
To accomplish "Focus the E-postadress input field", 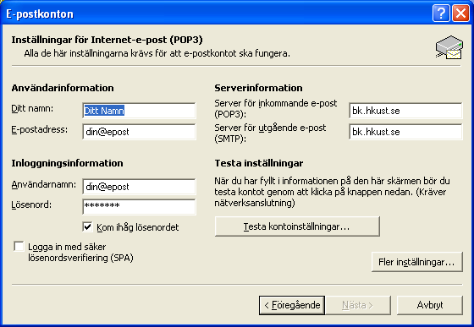I will click(x=139, y=132).
